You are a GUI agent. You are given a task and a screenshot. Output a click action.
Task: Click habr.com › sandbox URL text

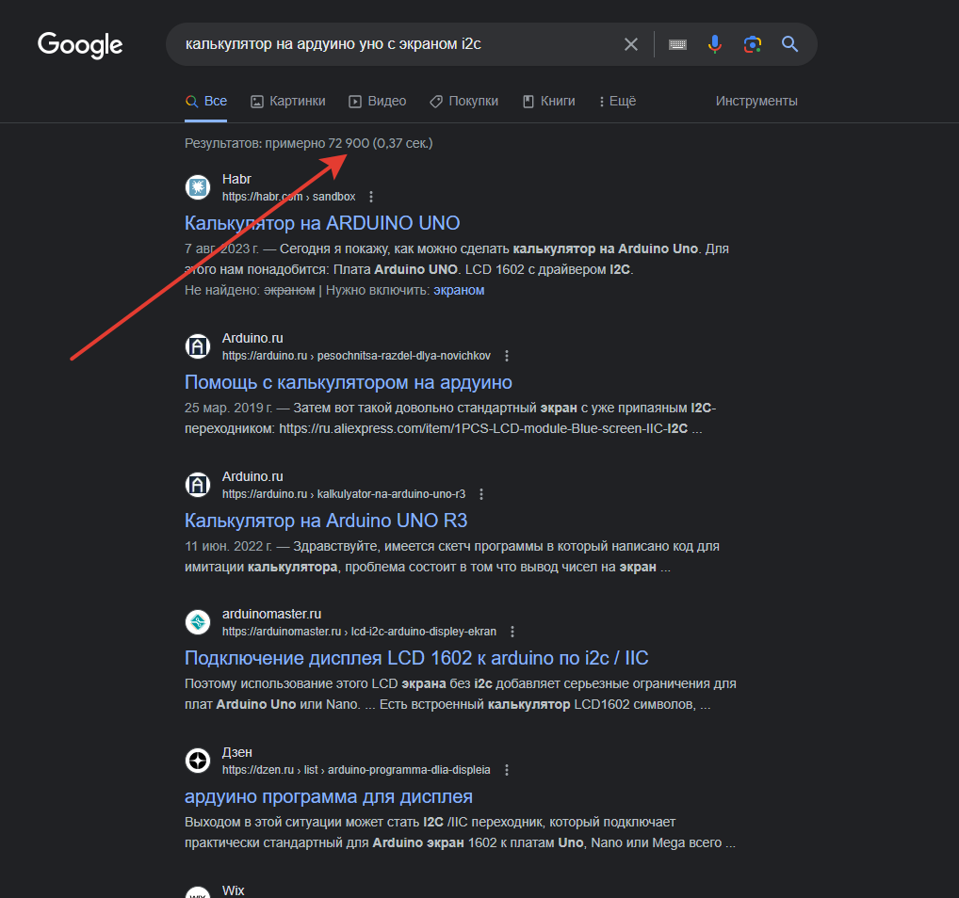point(288,197)
